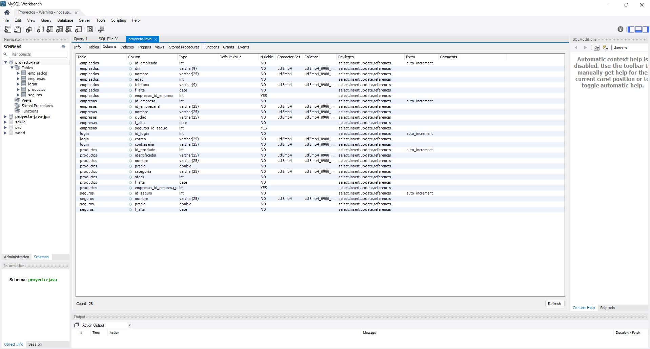Click the Home screen icon
650x349 pixels.
coord(7,12)
